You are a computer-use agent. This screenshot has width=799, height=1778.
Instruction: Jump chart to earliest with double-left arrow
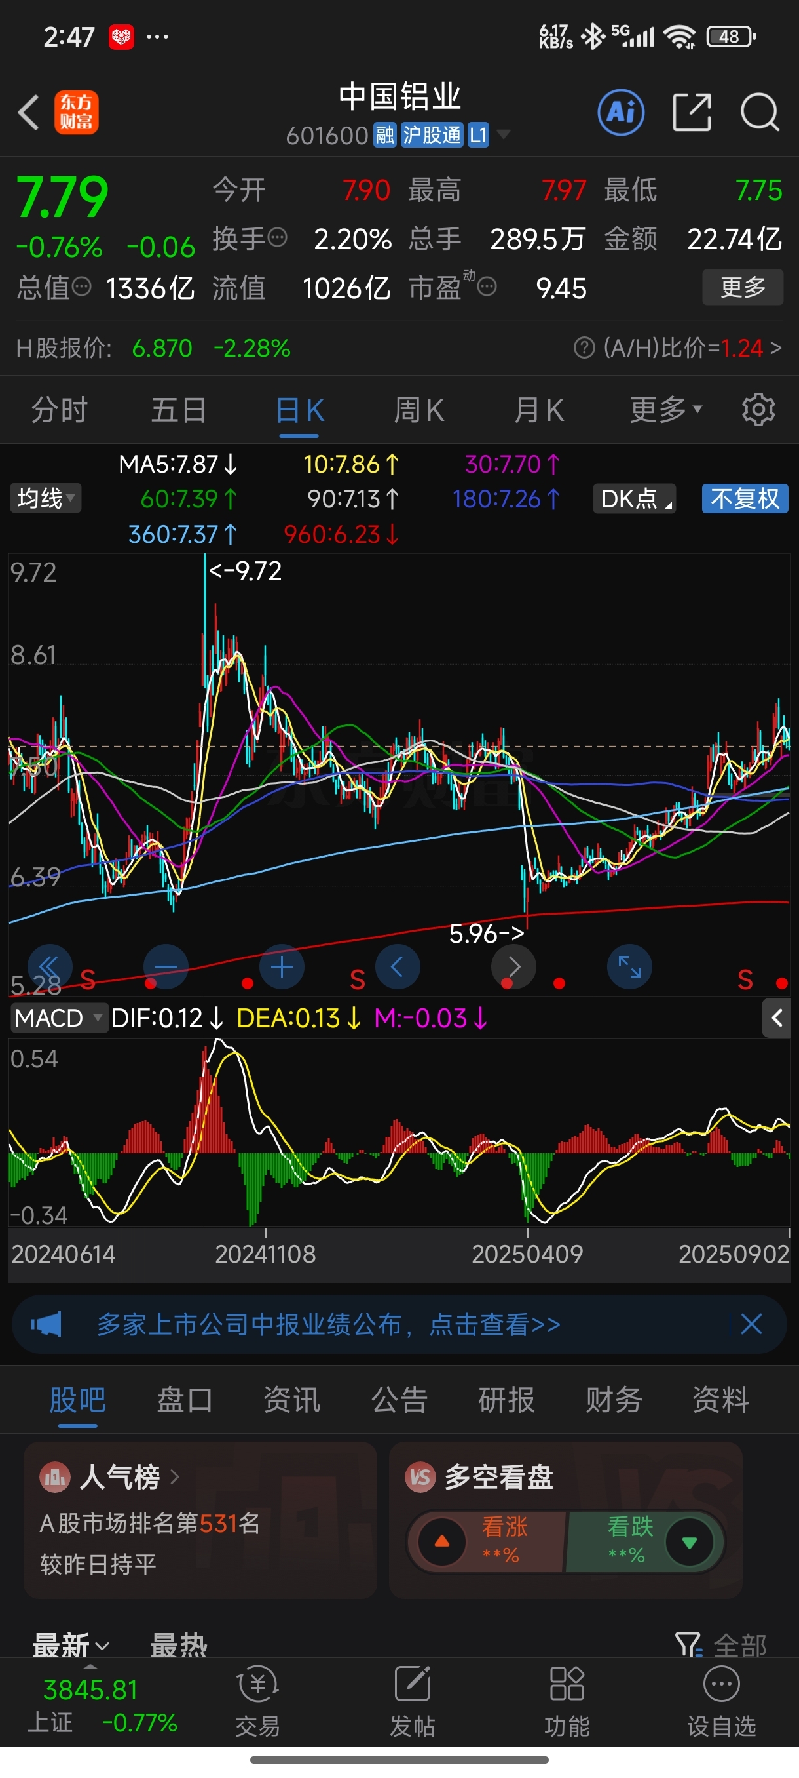pos(50,966)
